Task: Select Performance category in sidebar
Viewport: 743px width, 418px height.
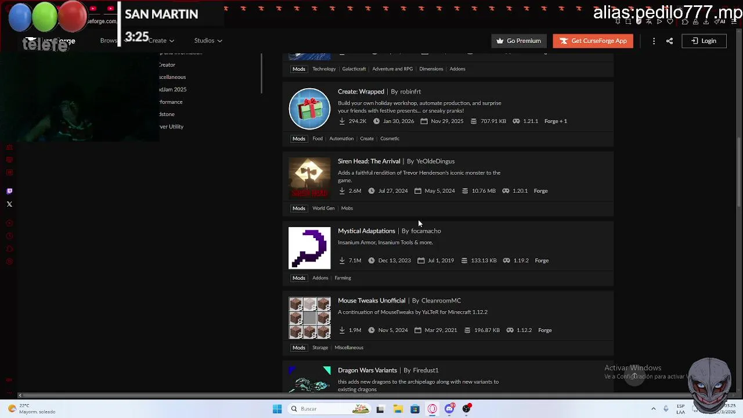Action: click(171, 102)
